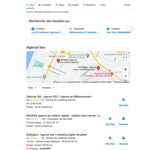Show next results carousel arrow

(130, 28)
